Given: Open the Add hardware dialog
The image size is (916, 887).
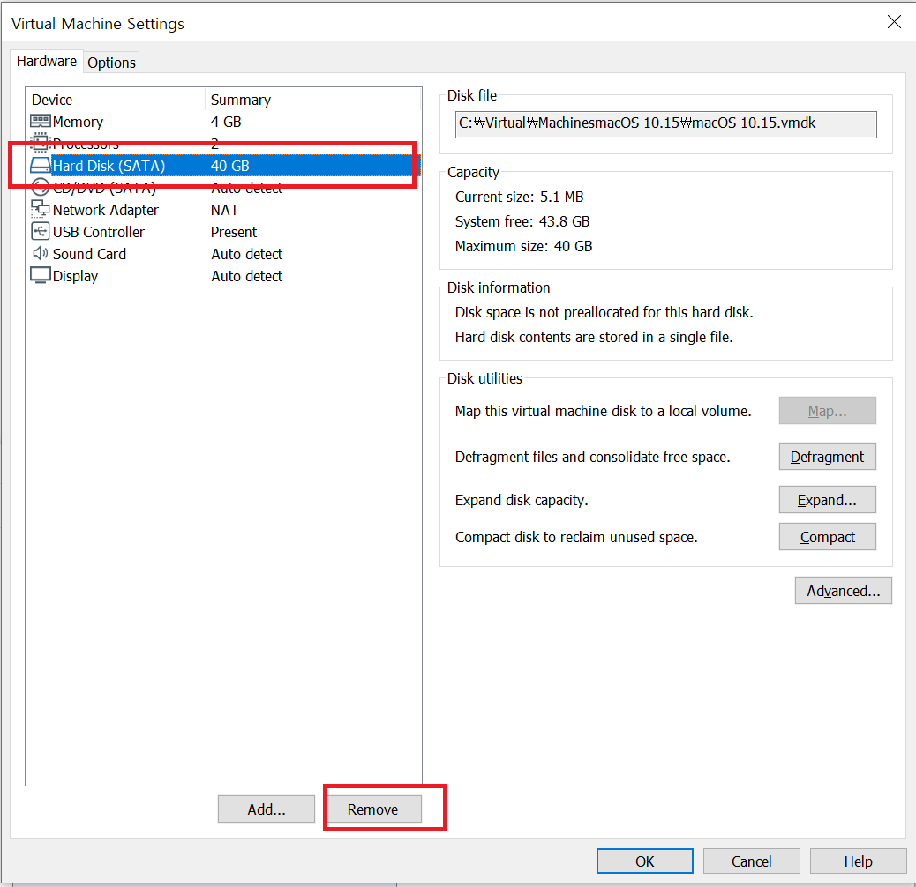Looking at the screenshot, I should (x=266, y=809).
